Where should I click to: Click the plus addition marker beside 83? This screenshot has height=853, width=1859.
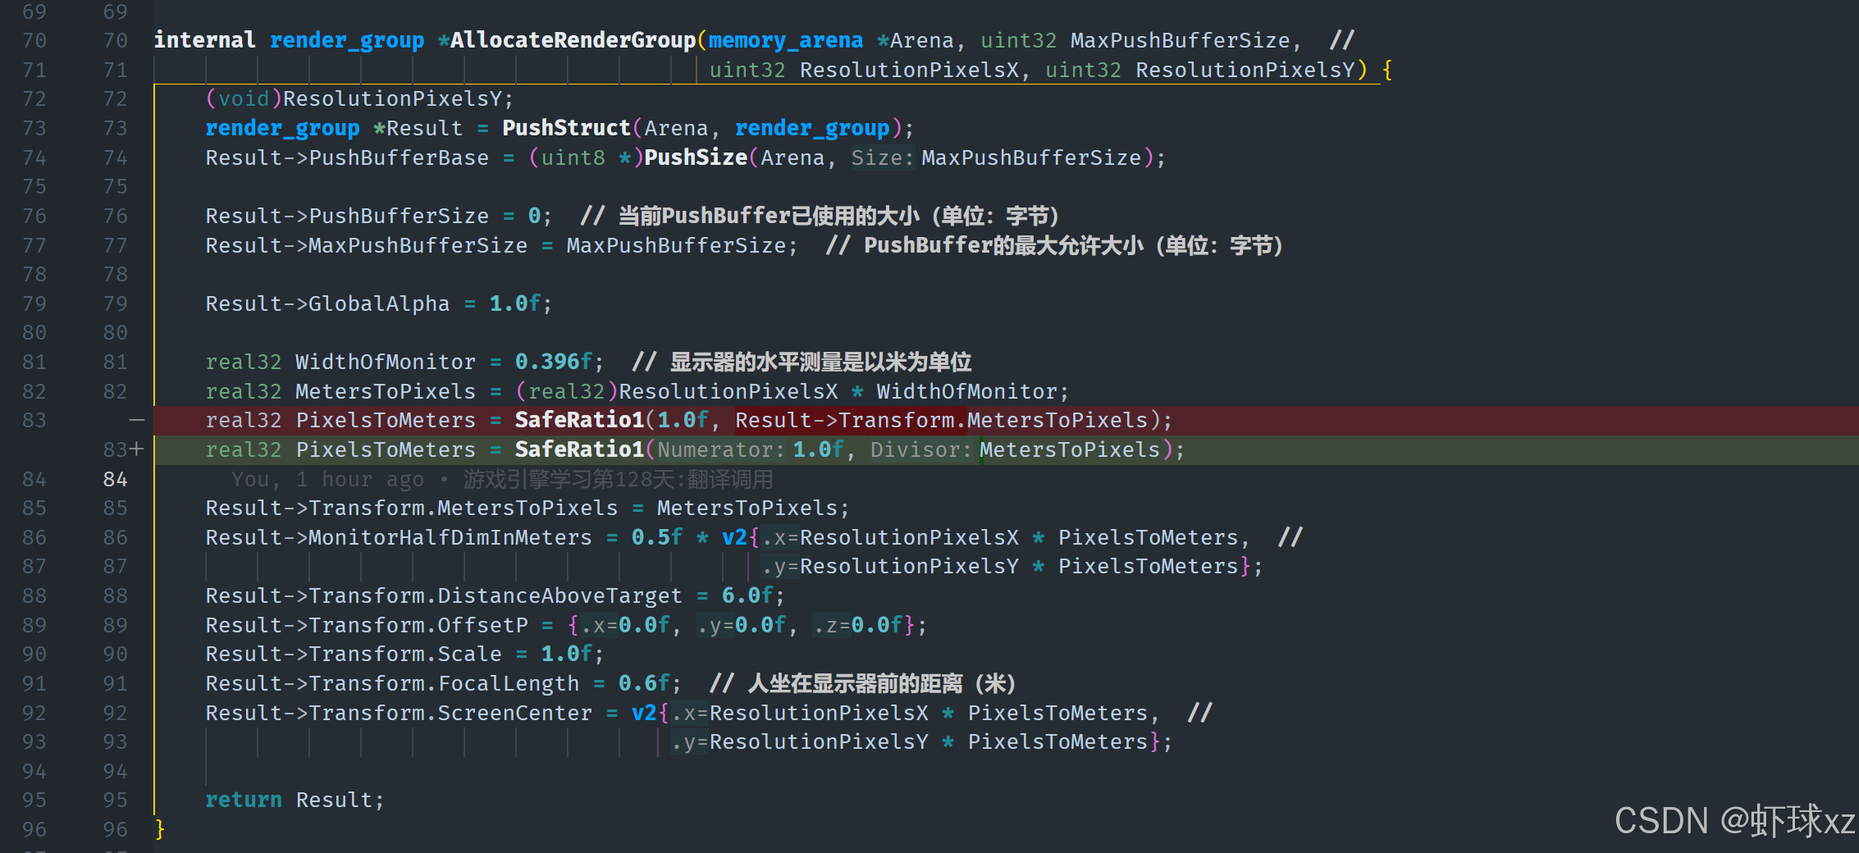[x=137, y=449]
